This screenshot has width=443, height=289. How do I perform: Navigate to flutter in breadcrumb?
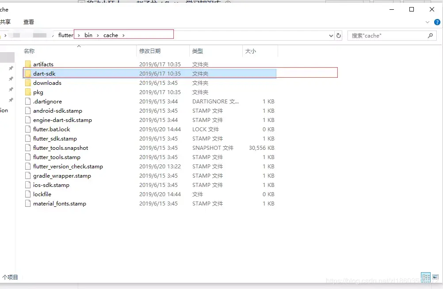coord(65,35)
